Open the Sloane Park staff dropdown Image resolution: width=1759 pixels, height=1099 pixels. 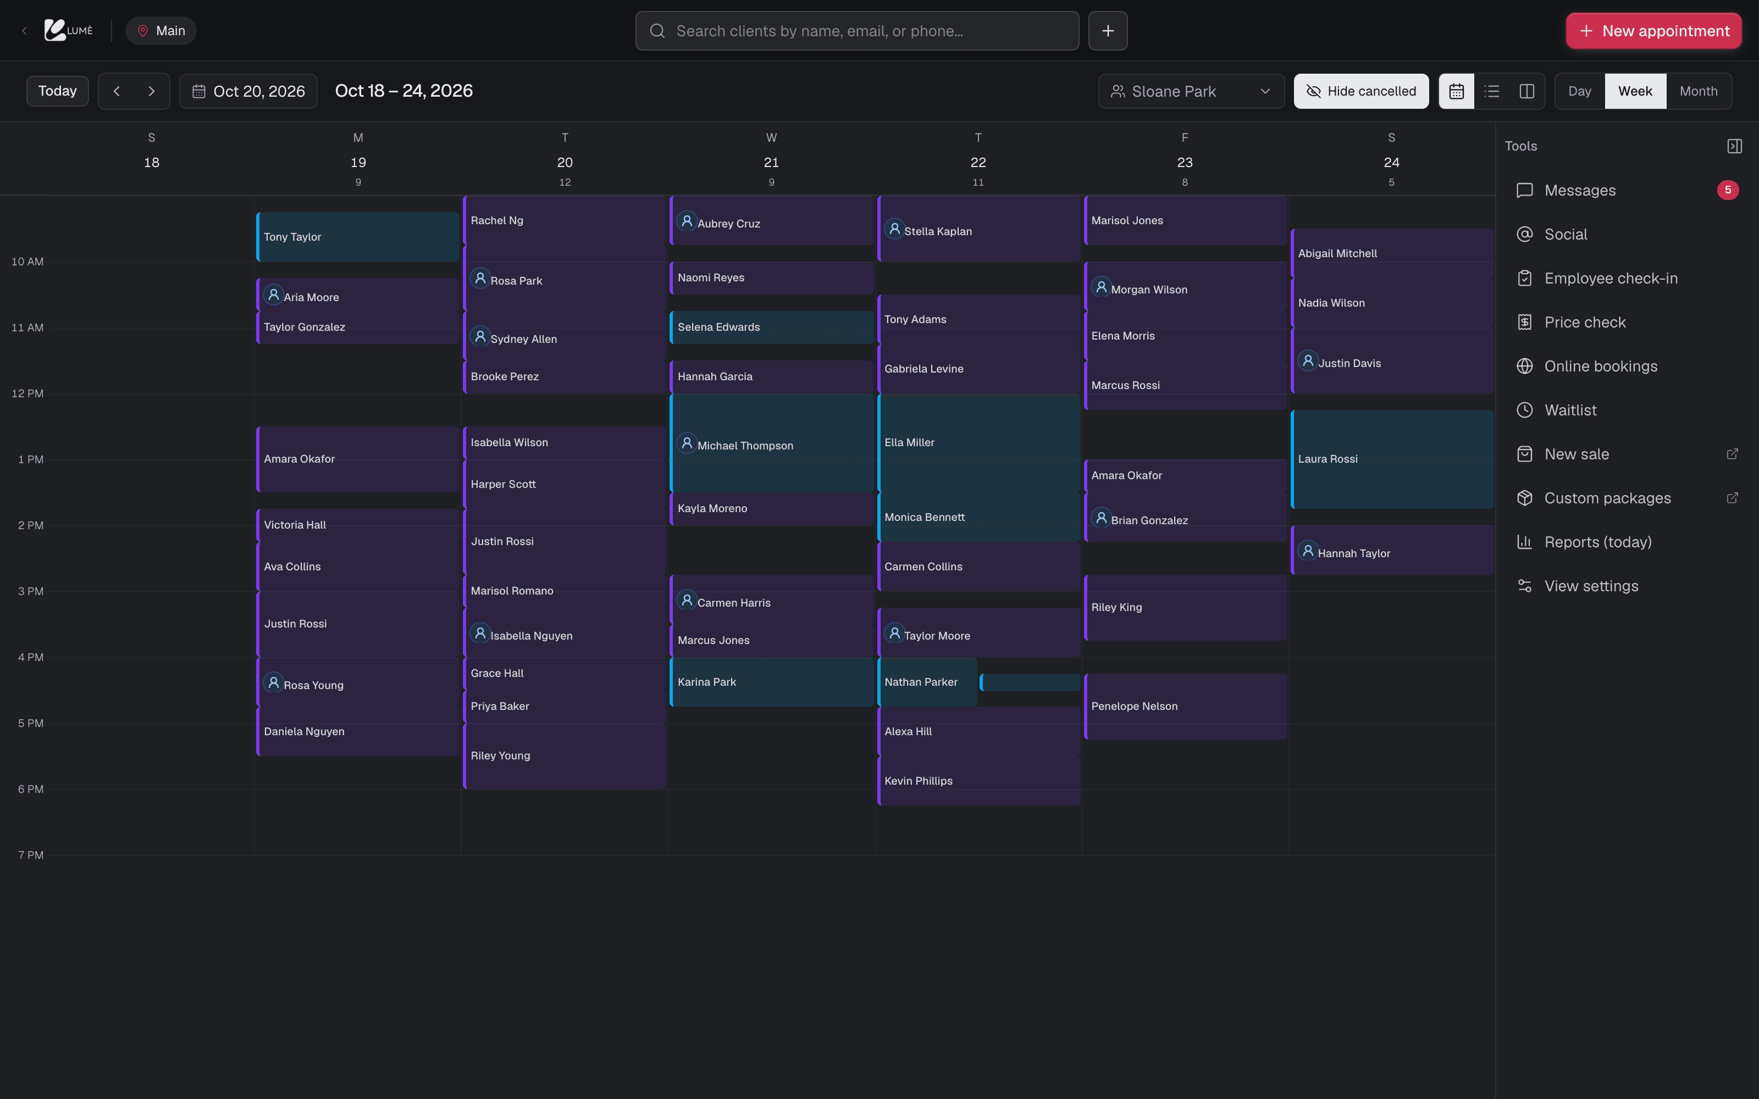(1191, 91)
